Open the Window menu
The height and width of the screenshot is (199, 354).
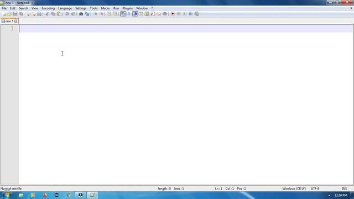point(142,8)
